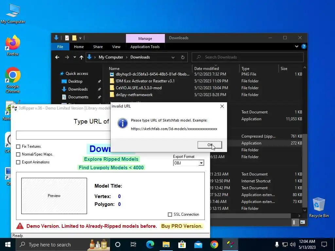Enable the Fix Textures checkbox
The image size is (335, 251).
pos(18,146)
